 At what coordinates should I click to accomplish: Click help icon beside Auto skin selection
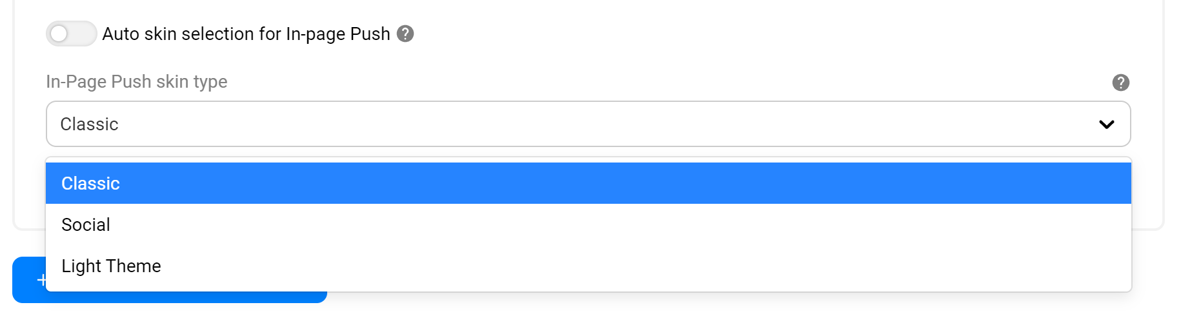tap(405, 34)
